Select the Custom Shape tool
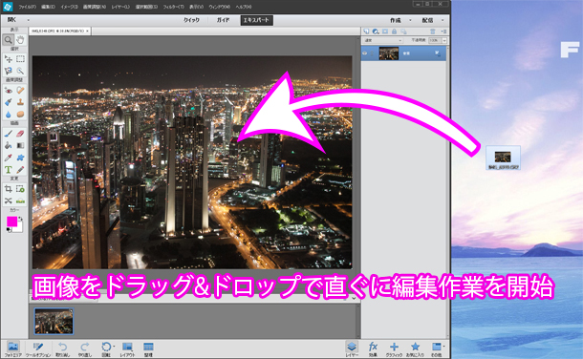This screenshot has width=583, height=359. coord(20,158)
